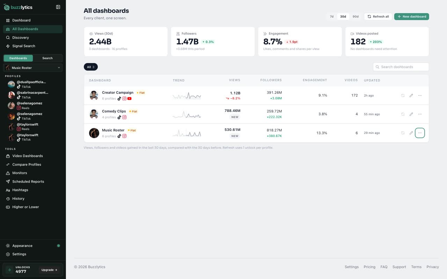Click TikTok icon in Music Roster row
Screen dimensions: 447x279
(x=119, y=136)
